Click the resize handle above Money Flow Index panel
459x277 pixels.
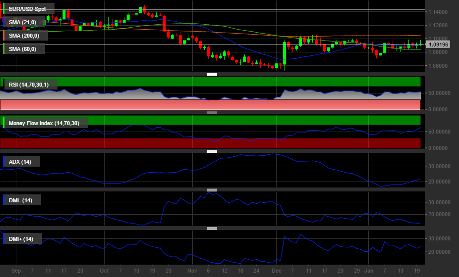pyautogui.click(x=212, y=113)
